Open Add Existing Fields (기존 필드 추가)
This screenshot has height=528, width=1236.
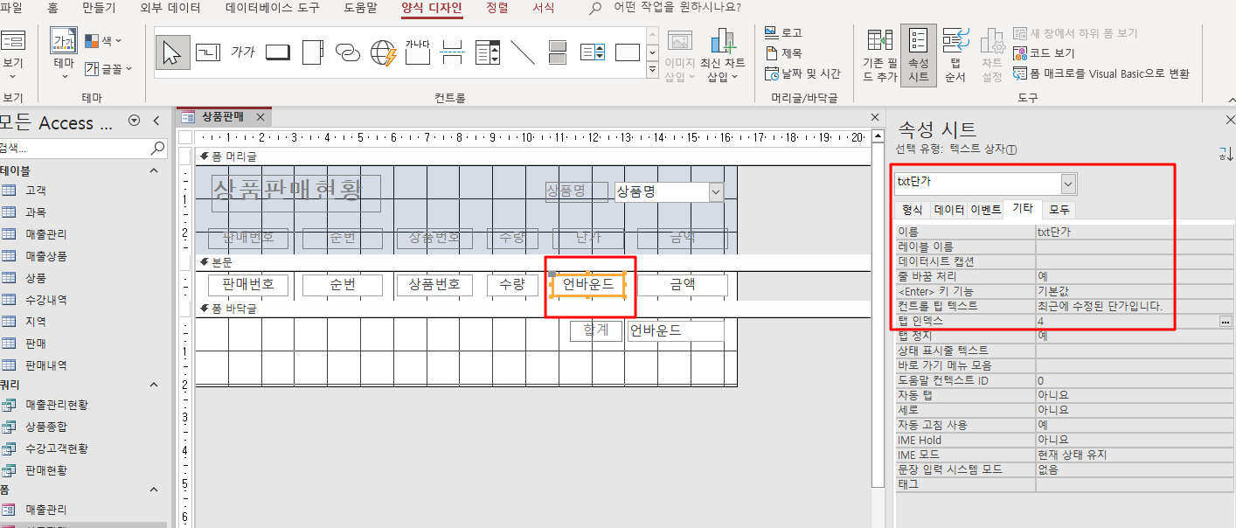pos(879,56)
